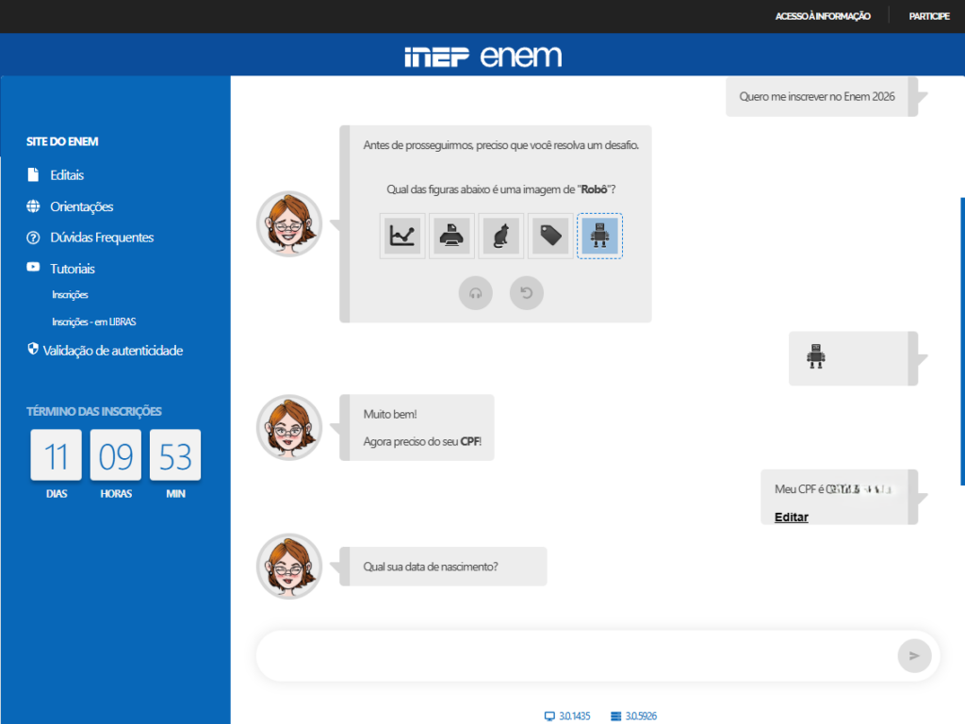Image resolution: width=965 pixels, height=724 pixels.
Task: Click the robot icon in sent reply
Action: click(x=816, y=356)
